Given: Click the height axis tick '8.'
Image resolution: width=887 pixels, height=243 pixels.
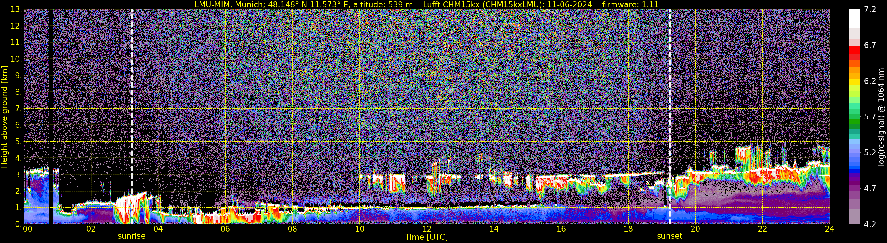Looking at the screenshot, I should pos(19,92).
